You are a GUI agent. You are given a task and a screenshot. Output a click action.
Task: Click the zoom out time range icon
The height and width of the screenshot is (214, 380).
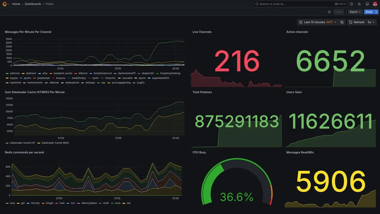[342, 22]
